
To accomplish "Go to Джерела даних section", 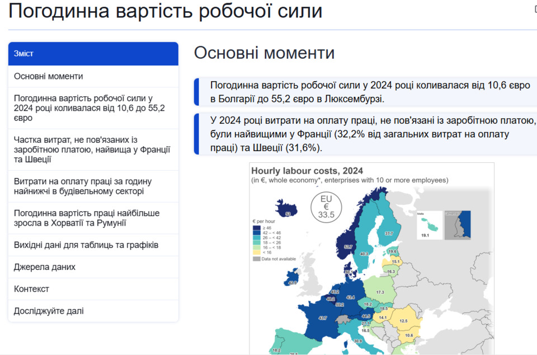I will pos(45,267).
